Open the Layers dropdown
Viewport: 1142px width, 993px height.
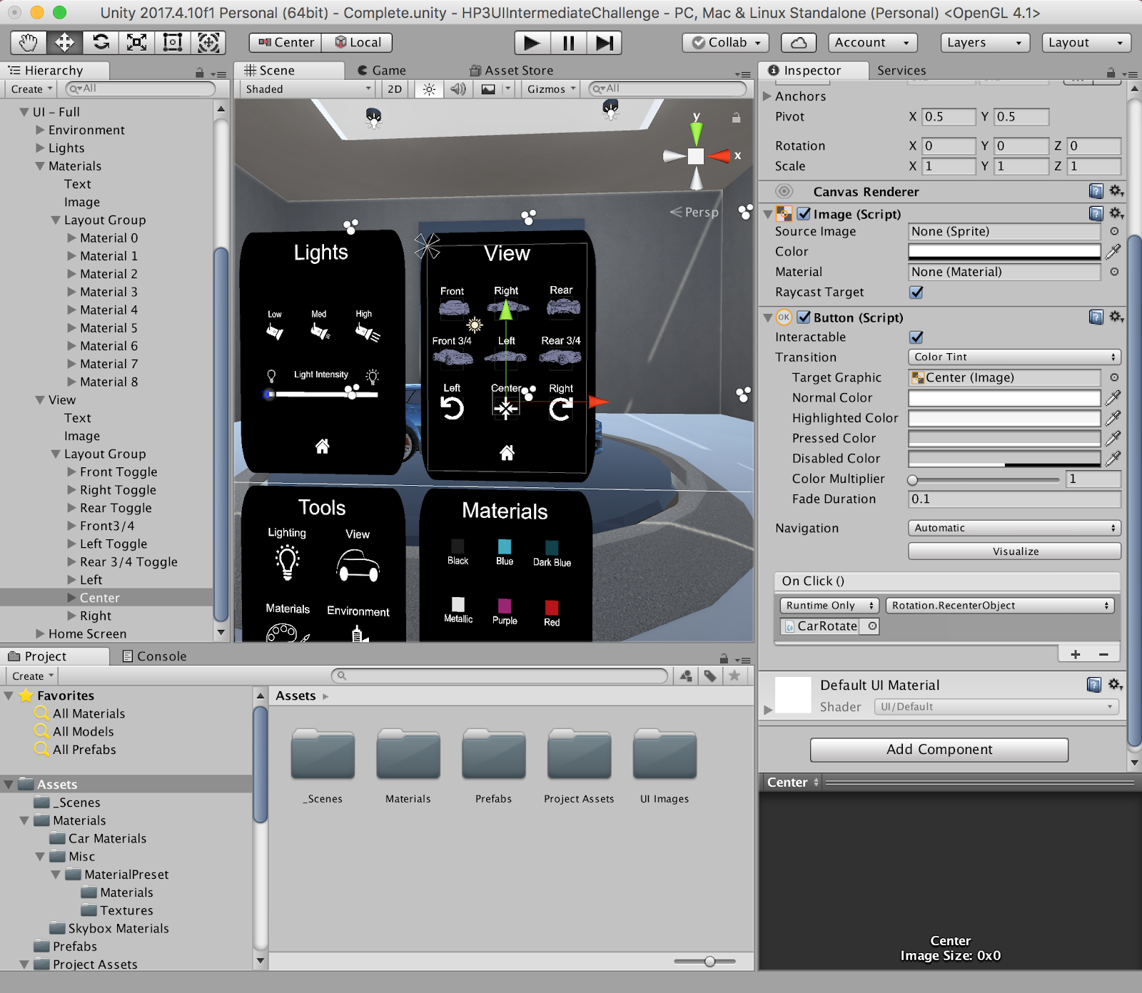point(984,43)
